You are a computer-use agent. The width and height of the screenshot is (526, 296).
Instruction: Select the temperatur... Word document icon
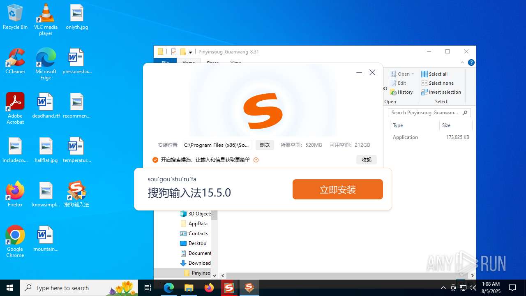(77, 150)
